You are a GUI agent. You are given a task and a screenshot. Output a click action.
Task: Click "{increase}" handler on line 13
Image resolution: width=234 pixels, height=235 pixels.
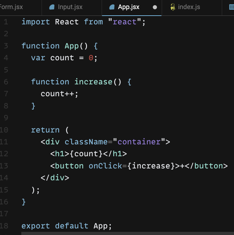click(x=151, y=166)
